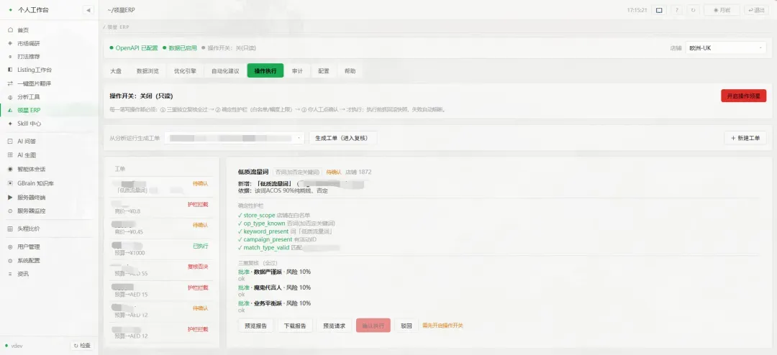This screenshot has height=355, width=777.
Task: Click the 魔鬼代言人 review line
Action: coord(275,287)
